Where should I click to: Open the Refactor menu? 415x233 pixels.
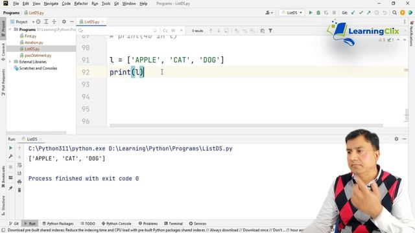click(80, 4)
